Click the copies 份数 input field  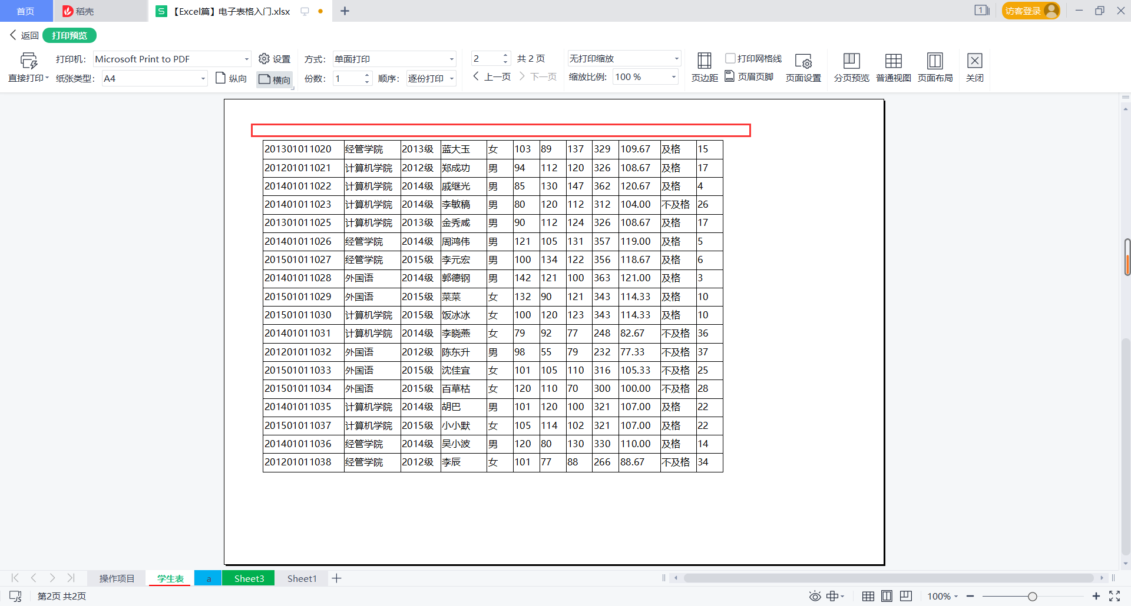(348, 78)
